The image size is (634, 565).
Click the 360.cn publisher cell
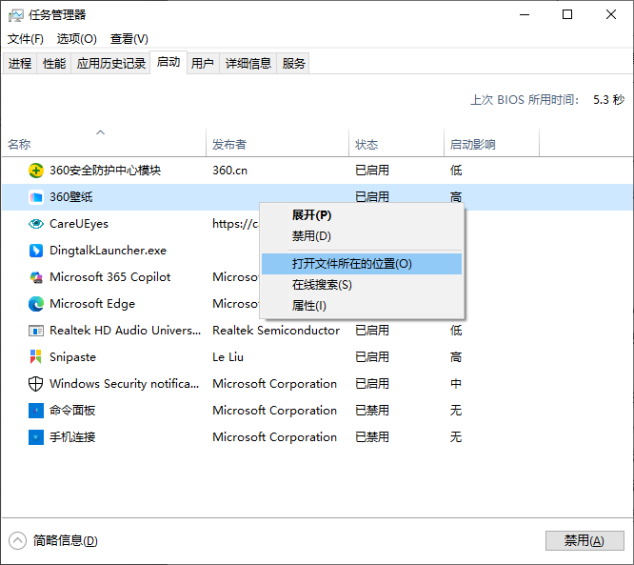230,171
